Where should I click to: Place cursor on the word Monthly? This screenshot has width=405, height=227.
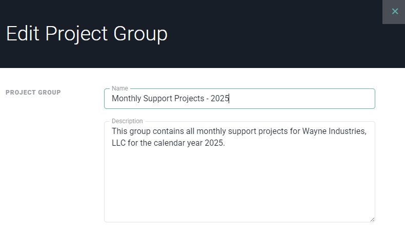(x=126, y=99)
